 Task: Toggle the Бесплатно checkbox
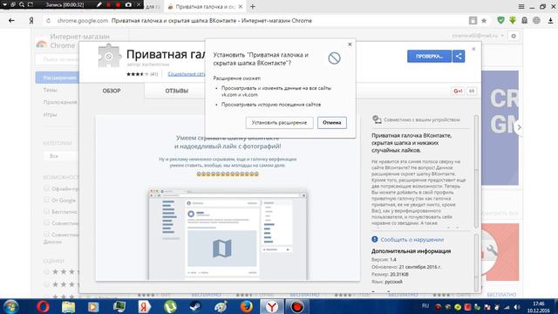46,211
